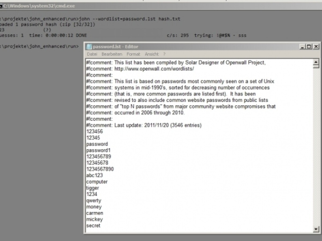Focus the cmd.exe window via its title bar
Image resolution: width=322 pixels, height=241 pixels.
[x=107, y=6]
